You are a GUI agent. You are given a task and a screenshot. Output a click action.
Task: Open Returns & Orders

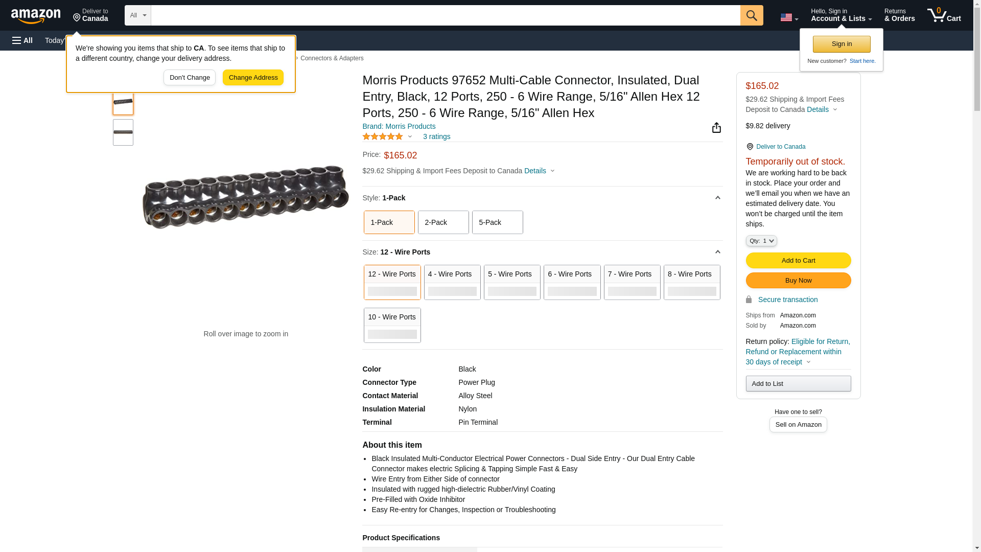point(899,15)
